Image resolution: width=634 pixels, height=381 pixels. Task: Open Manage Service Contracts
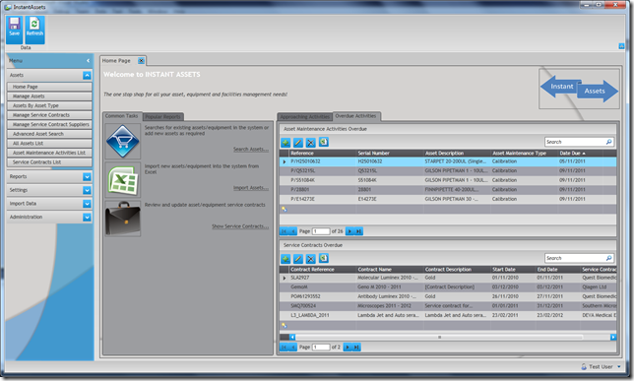[x=49, y=115]
